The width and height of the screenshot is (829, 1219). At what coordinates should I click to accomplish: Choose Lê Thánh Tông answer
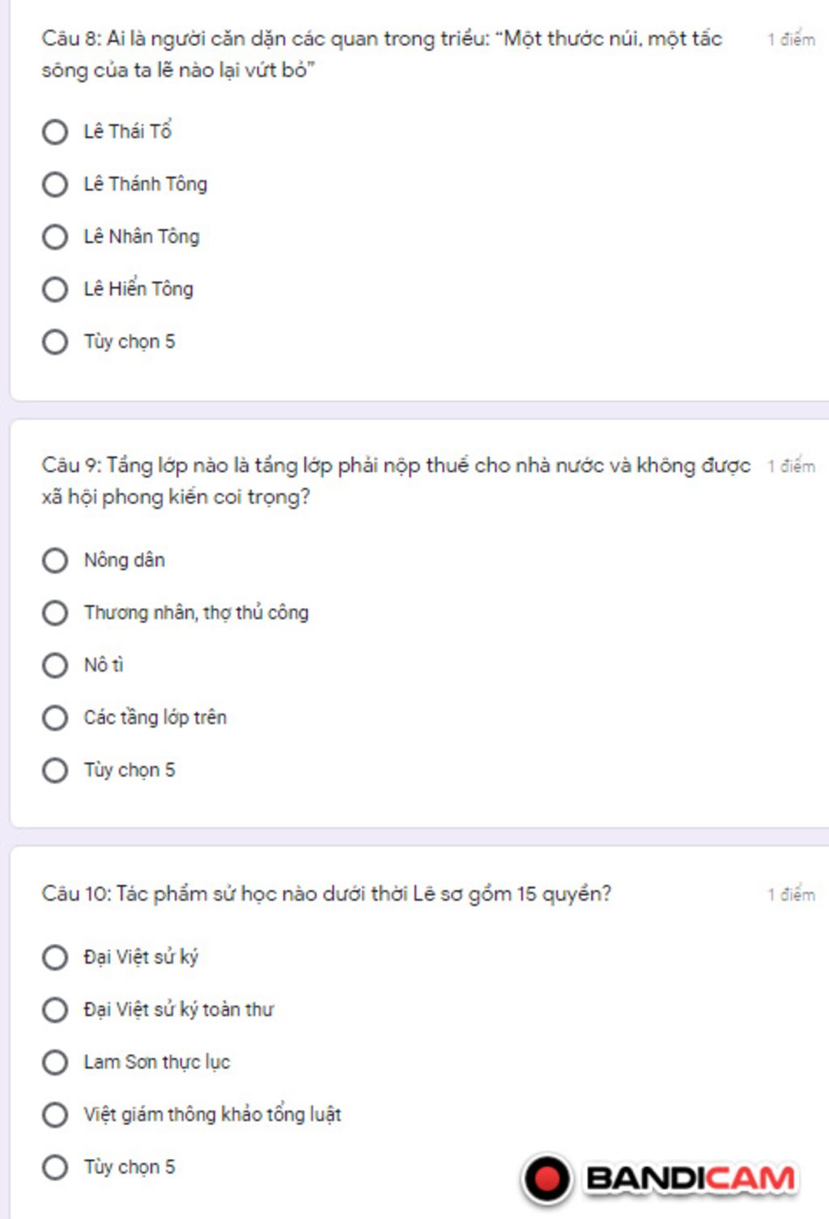(x=55, y=185)
